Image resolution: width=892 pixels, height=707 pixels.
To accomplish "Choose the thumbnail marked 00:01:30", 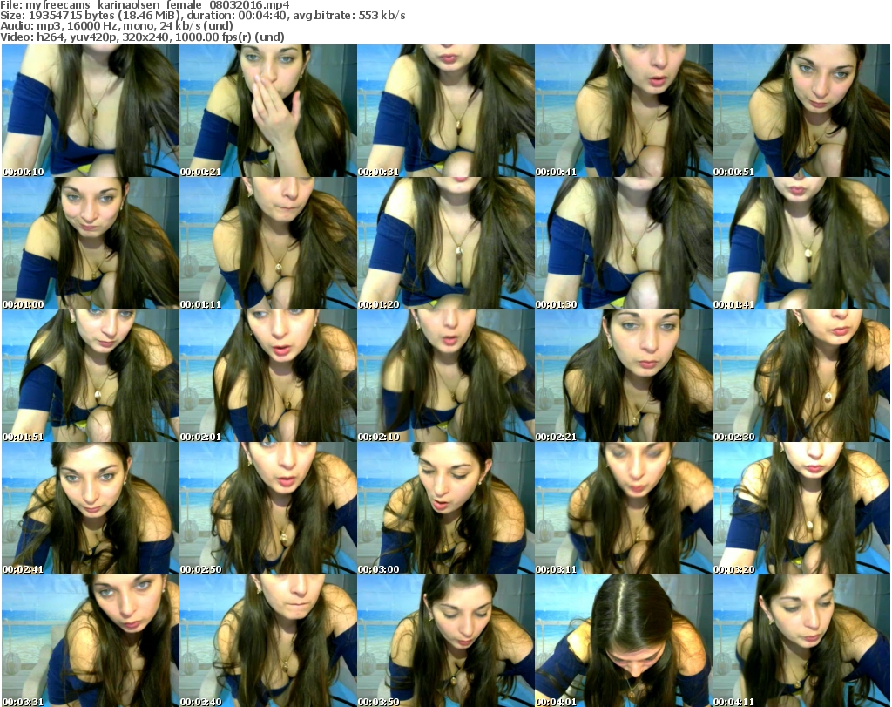I will coord(624,243).
